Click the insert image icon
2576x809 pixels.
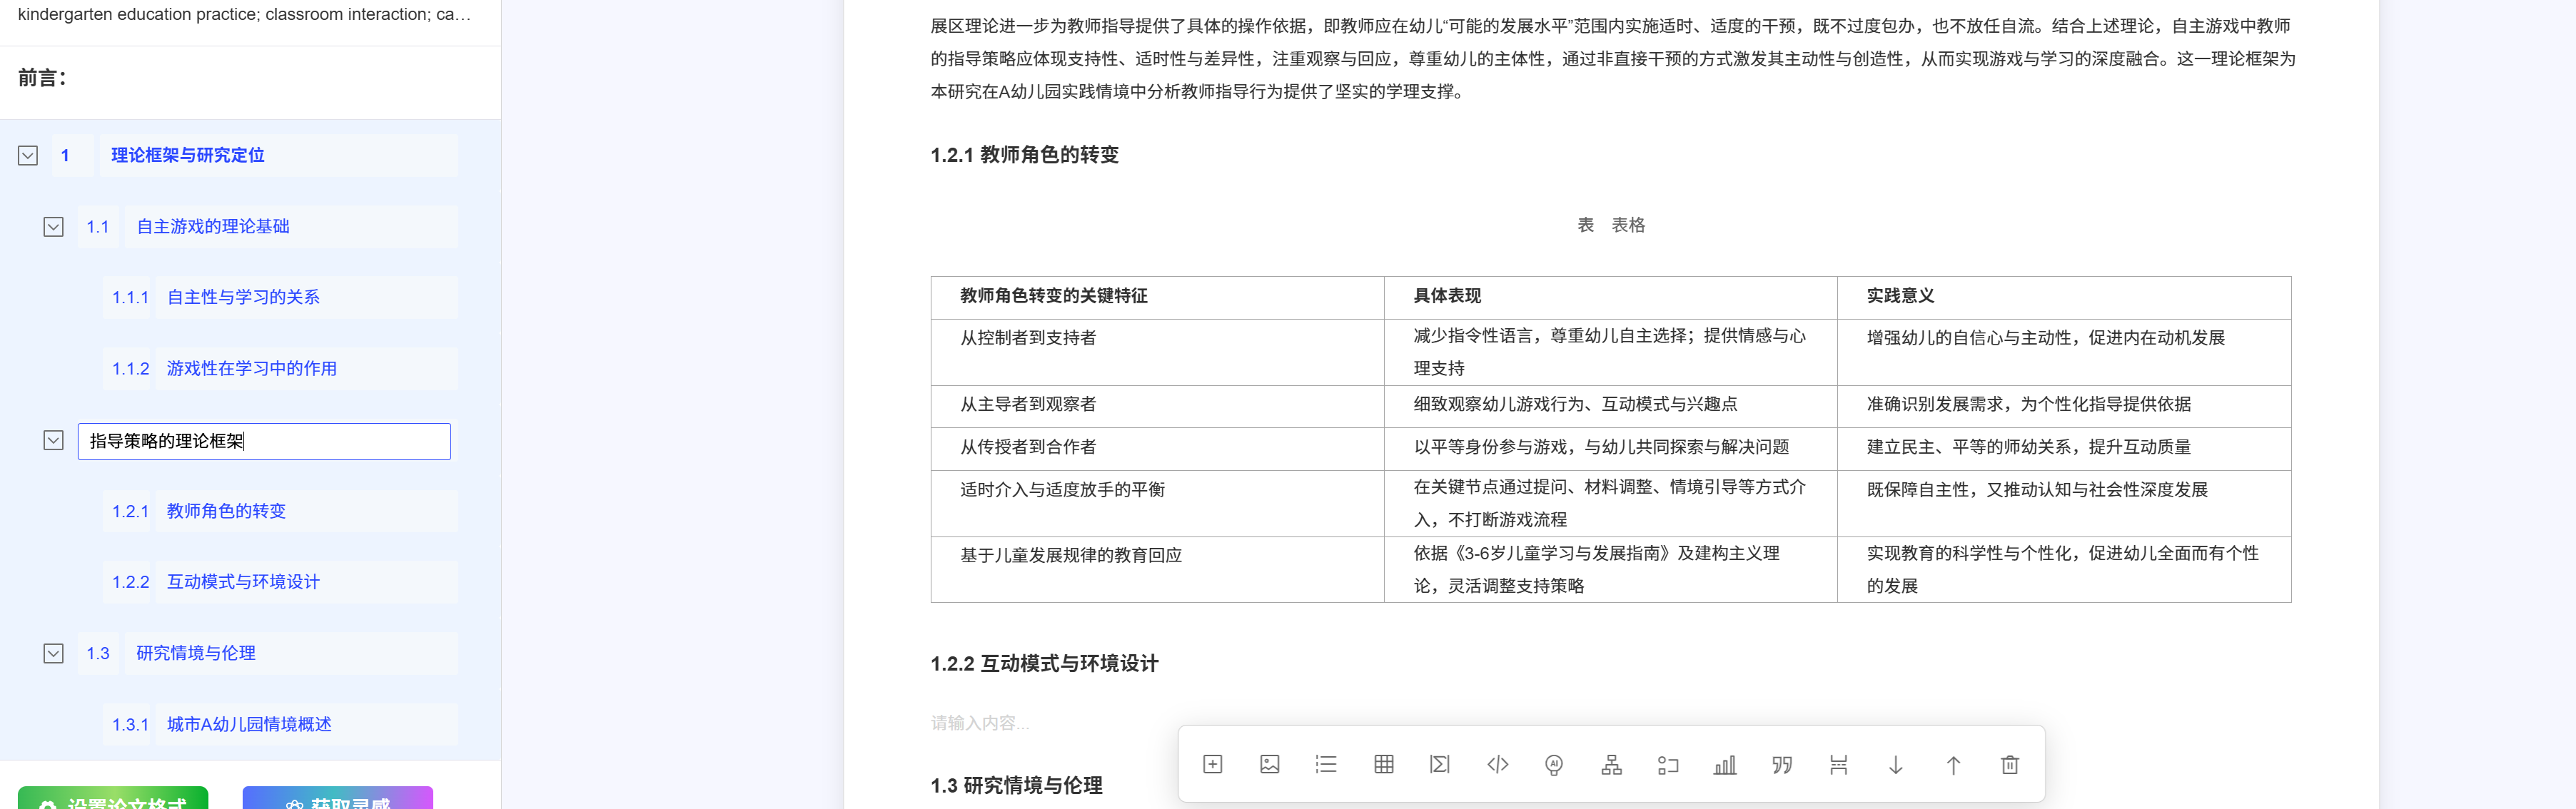(1269, 765)
